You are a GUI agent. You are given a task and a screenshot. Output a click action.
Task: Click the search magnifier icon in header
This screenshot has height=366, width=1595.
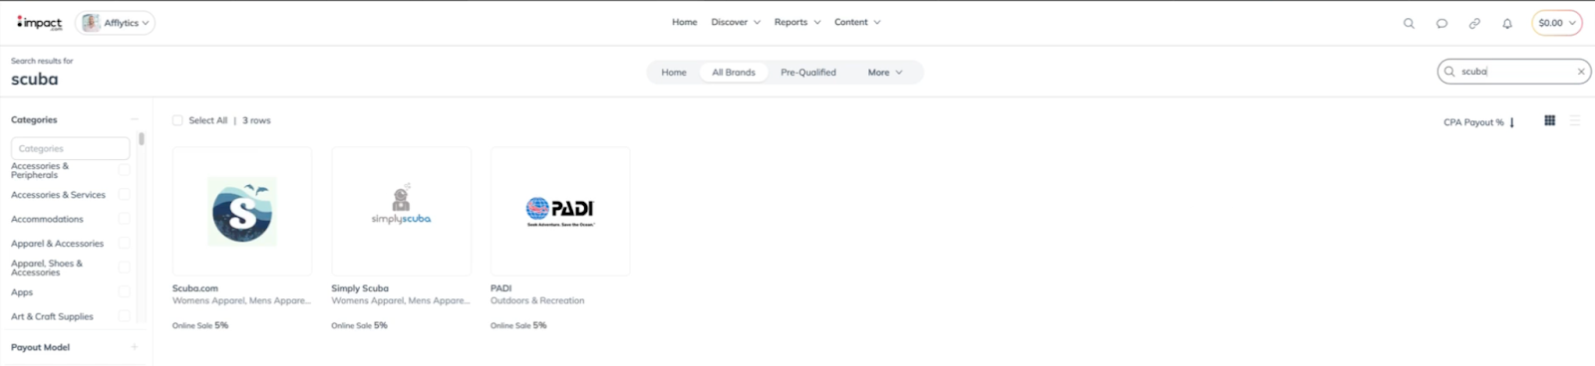pyautogui.click(x=1409, y=23)
